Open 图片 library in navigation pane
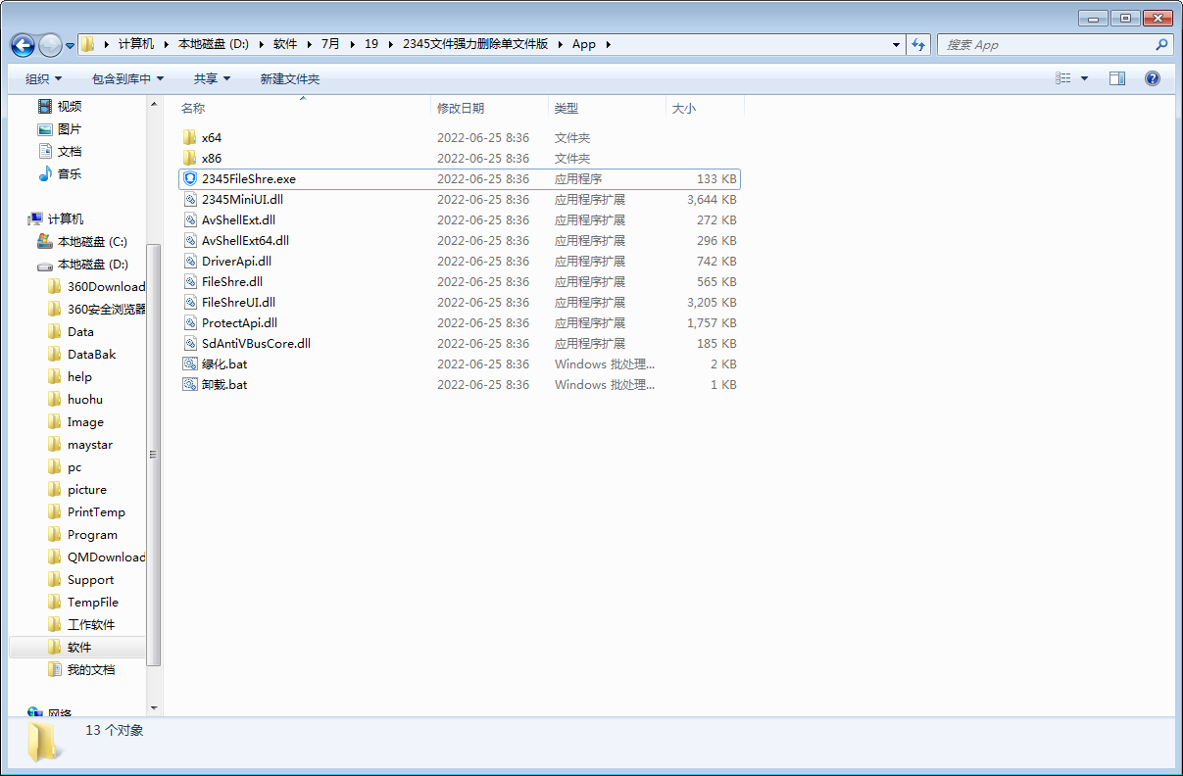The height and width of the screenshot is (776, 1183). [70, 128]
